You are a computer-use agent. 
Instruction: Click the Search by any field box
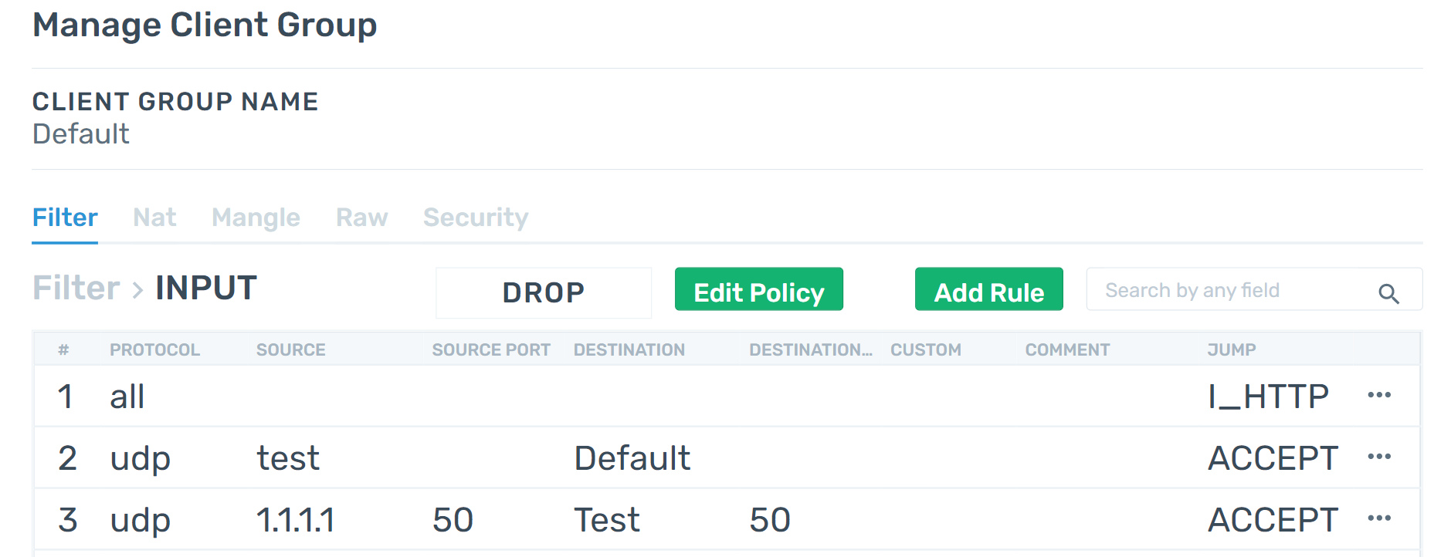click(x=1254, y=289)
